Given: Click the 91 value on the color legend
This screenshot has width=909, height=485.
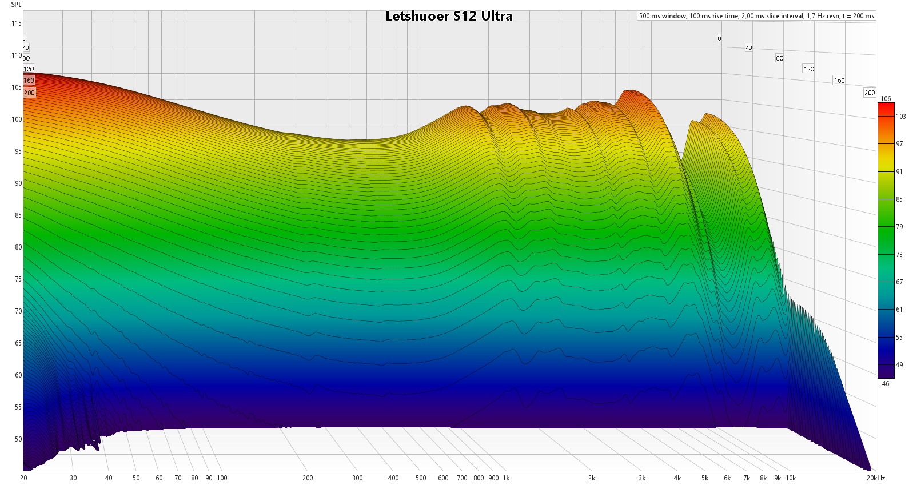Looking at the screenshot, I should [899, 171].
